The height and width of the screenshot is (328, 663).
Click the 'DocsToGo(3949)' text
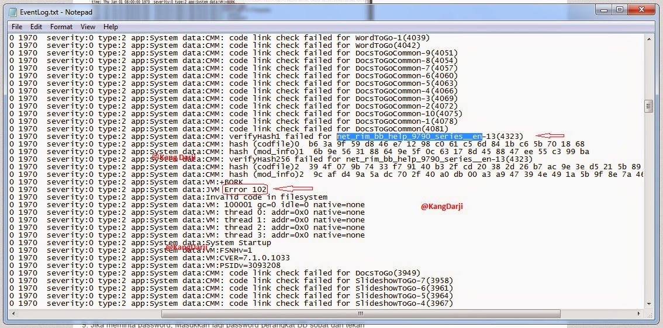[388, 273]
